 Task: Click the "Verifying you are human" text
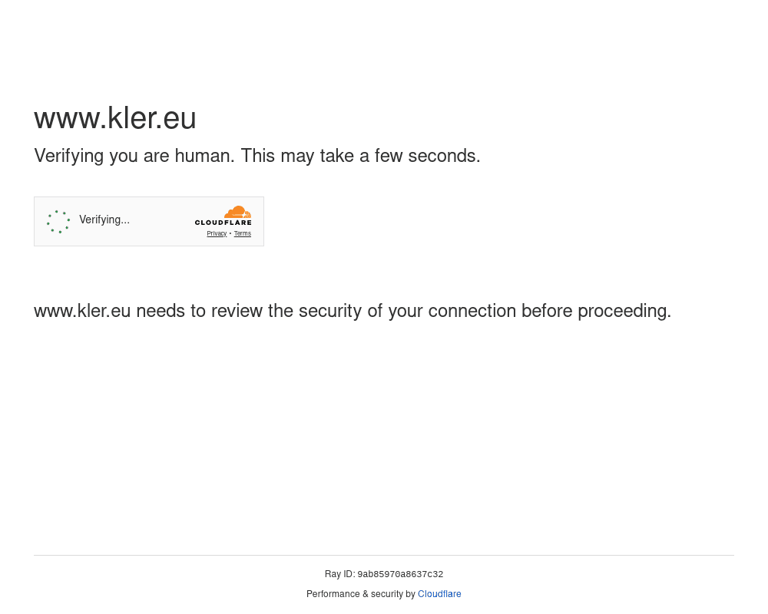[x=134, y=156]
